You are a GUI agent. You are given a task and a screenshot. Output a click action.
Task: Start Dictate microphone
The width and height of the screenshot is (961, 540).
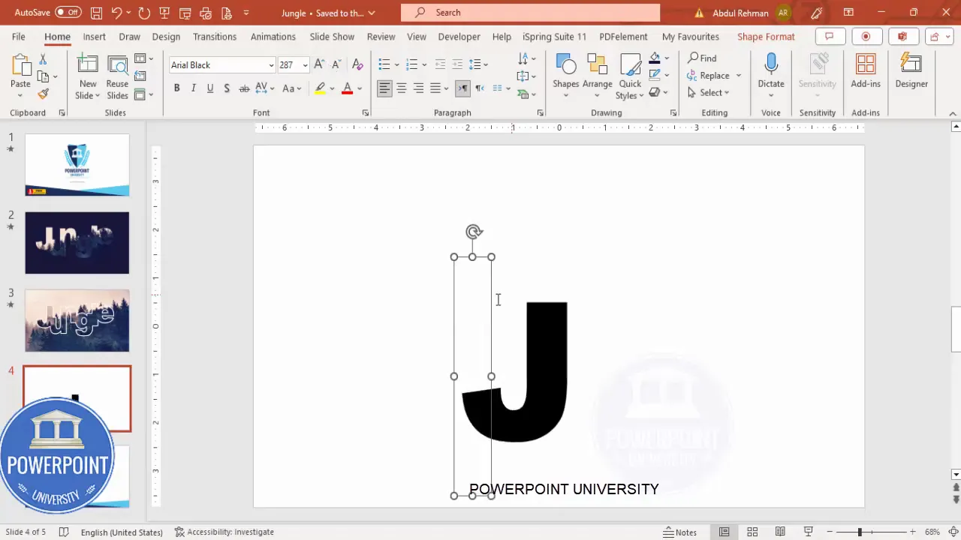770,66
